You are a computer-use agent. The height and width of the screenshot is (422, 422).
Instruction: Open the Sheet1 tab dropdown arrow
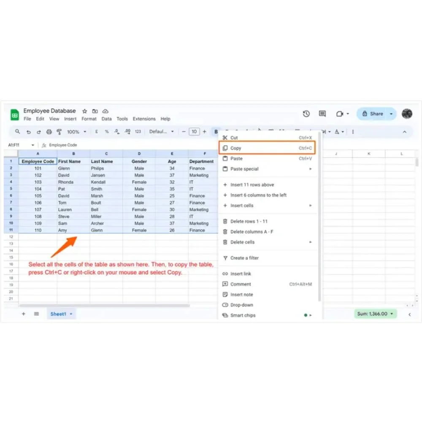coord(71,314)
